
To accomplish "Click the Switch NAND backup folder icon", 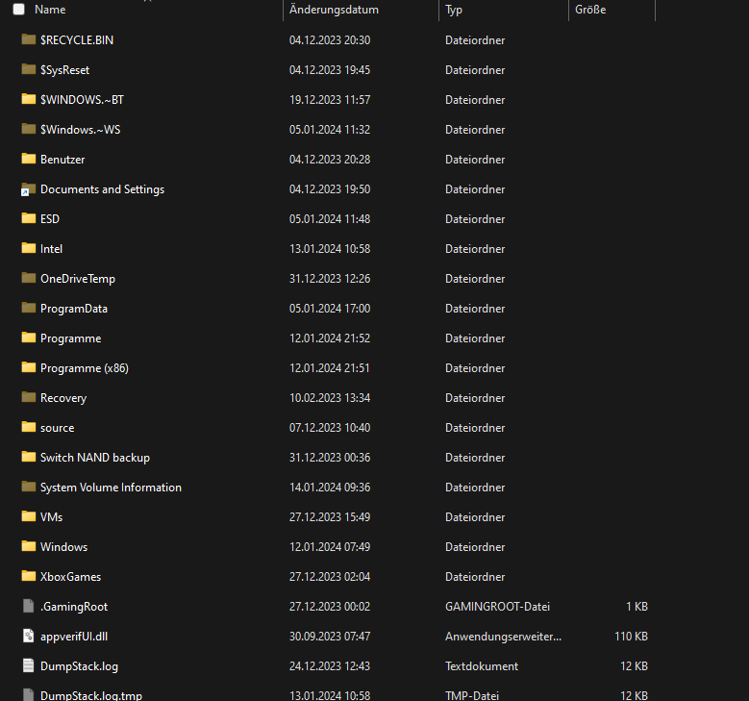I will coord(29,457).
